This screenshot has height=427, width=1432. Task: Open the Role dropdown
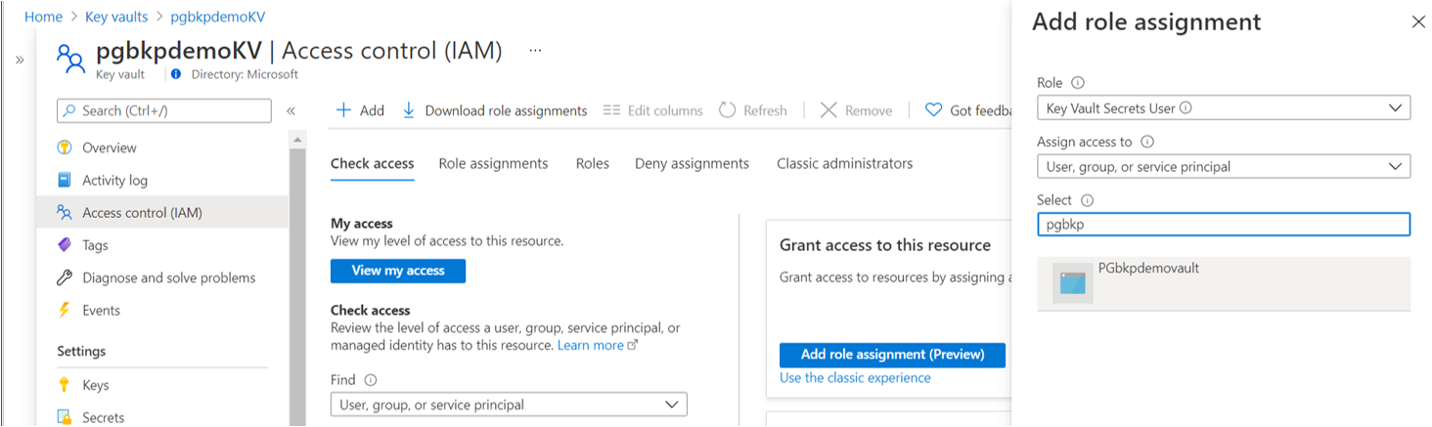click(x=1223, y=108)
